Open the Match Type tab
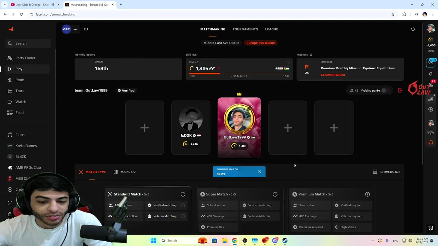The height and width of the screenshot is (246, 438). pyautogui.click(x=92, y=172)
